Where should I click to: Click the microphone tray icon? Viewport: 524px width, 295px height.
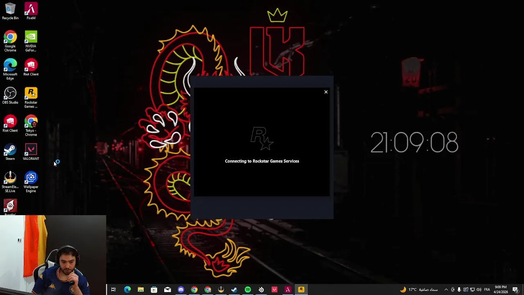459,290
